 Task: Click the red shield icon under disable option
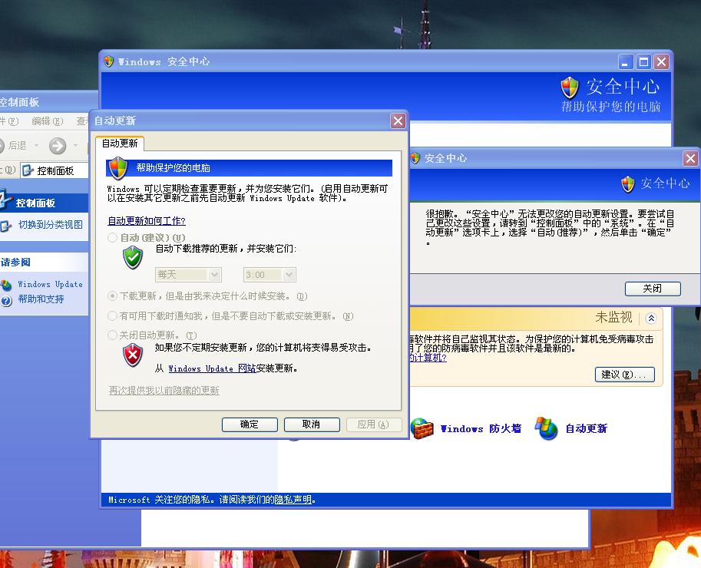pos(134,355)
